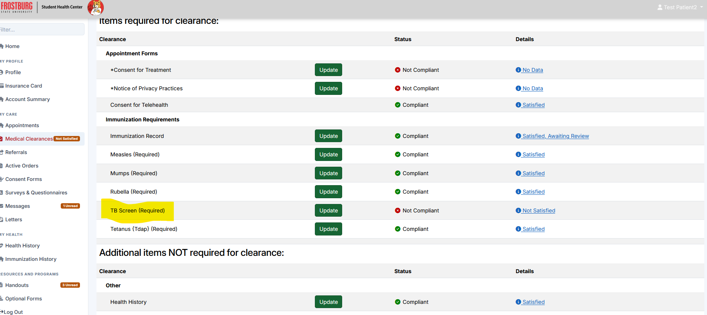This screenshot has height=315, width=707.
Task: Click the info icon beside Satisfied, Awaiting Review
Action: pos(518,136)
